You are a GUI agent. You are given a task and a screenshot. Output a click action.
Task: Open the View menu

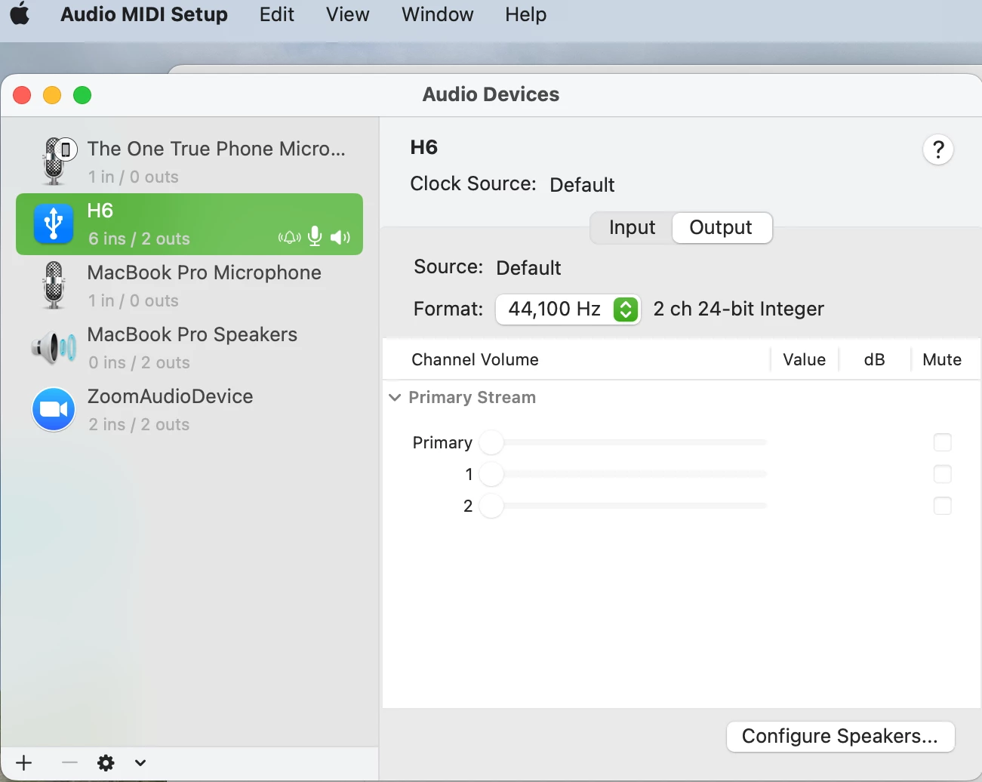coord(347,14)
